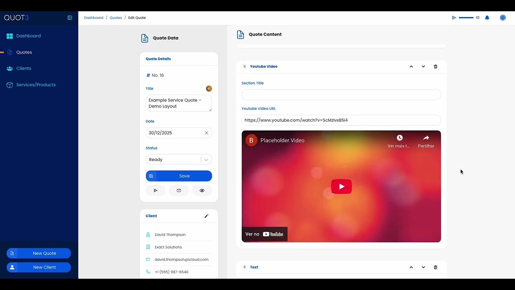Move Youtube Video section down
This screenshot has width=515, height=290.
[x=423, y=66]
